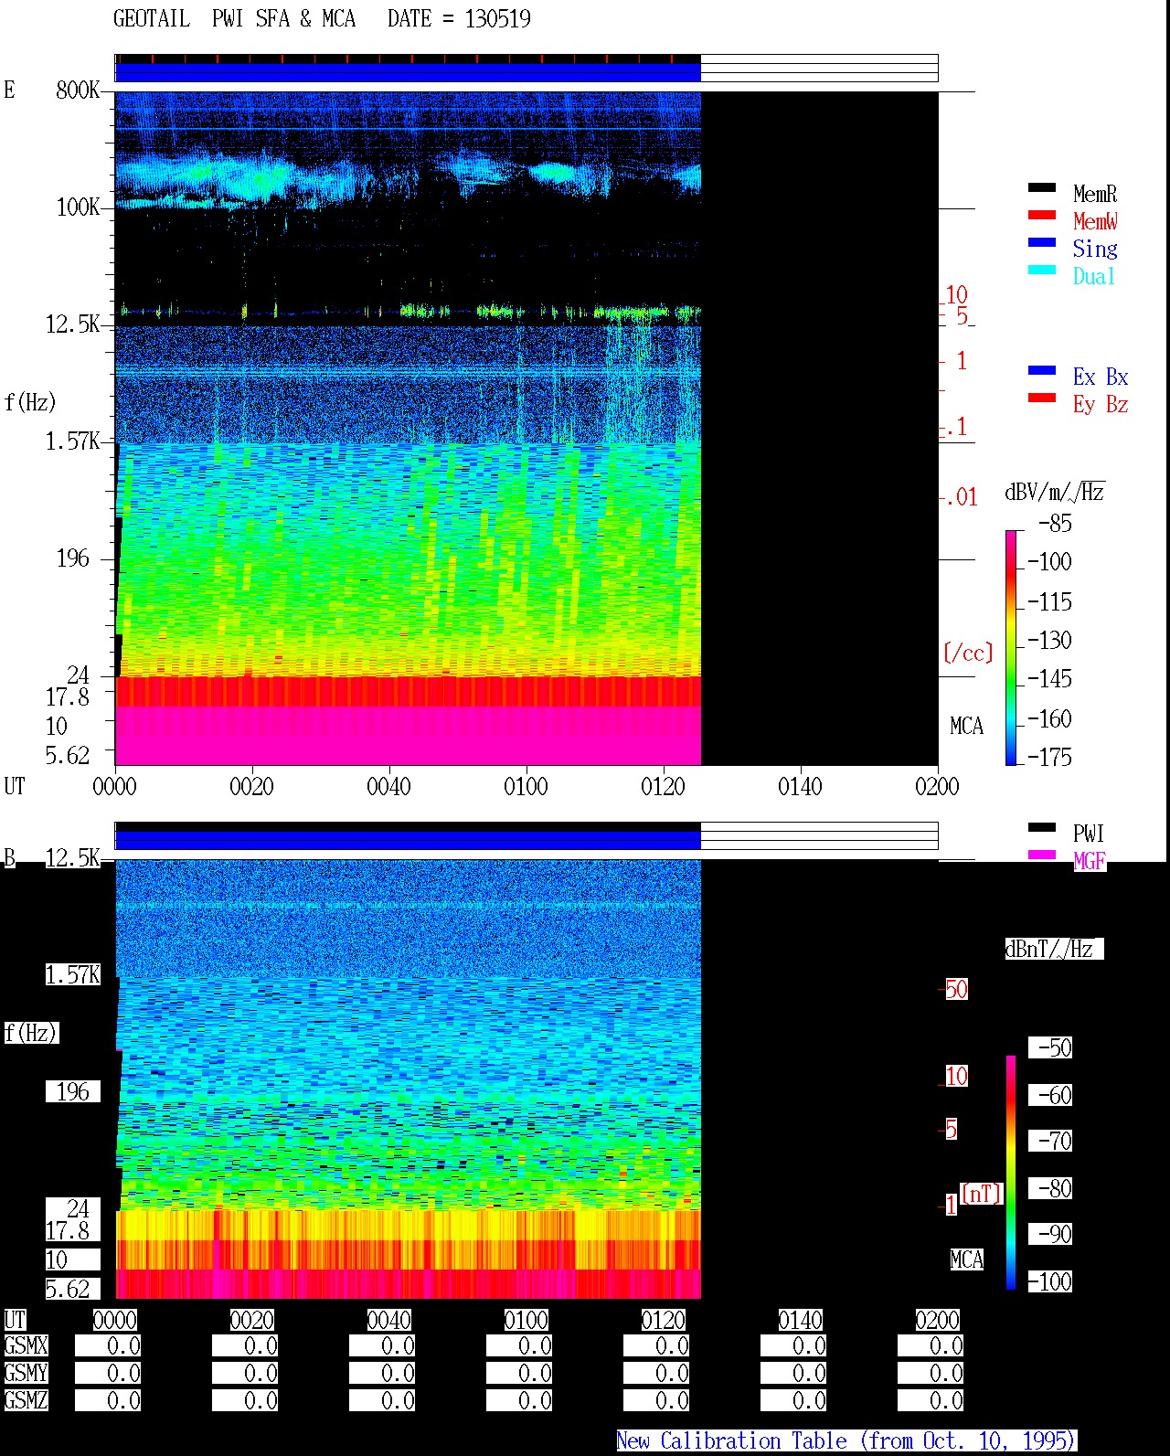Click the Ey Bz legend label
Viewport: 1170px width, 1456px height.
pos(1101,404)
